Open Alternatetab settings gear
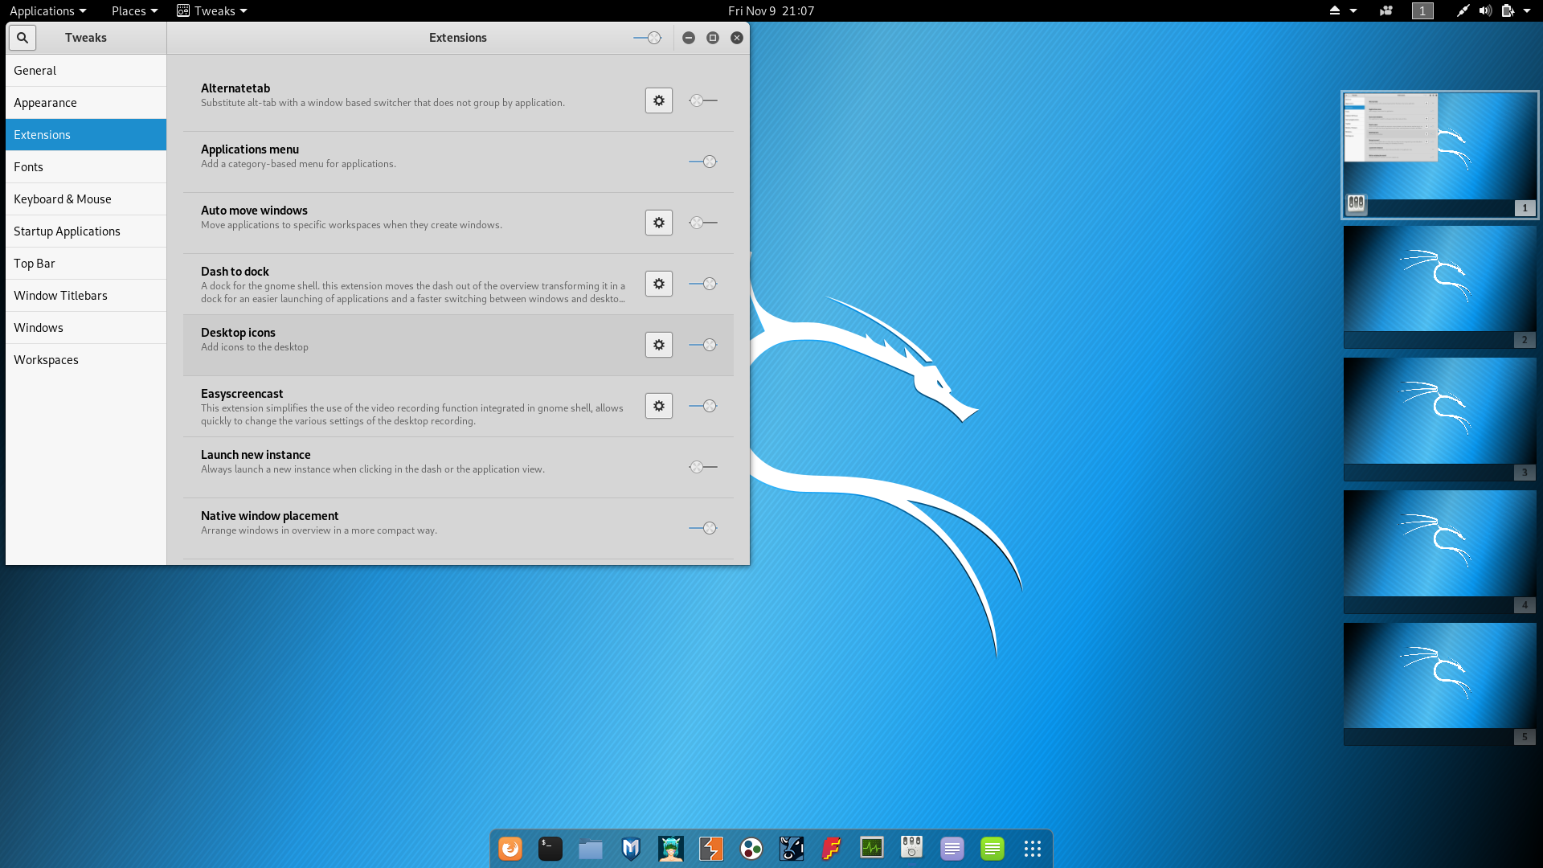 coord(658,100)
